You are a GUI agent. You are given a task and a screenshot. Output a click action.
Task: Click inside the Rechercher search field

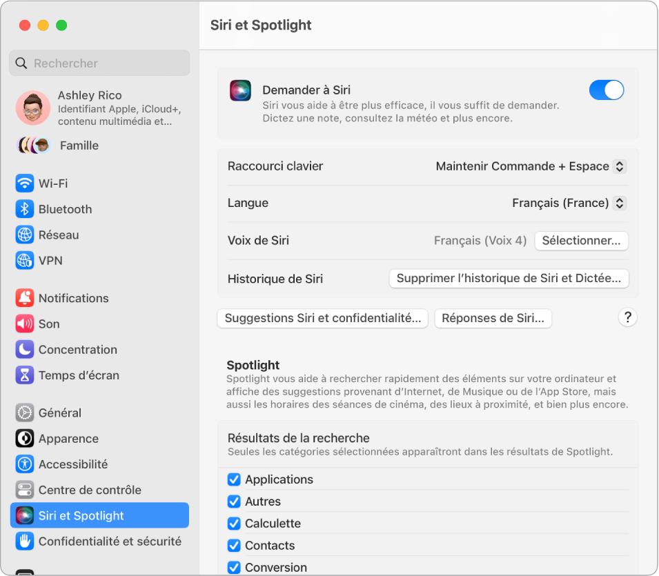[x=99, y=63]
